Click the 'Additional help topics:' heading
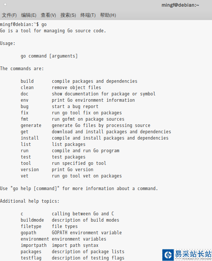Screen dimensions: 212x261 point(30,201)
